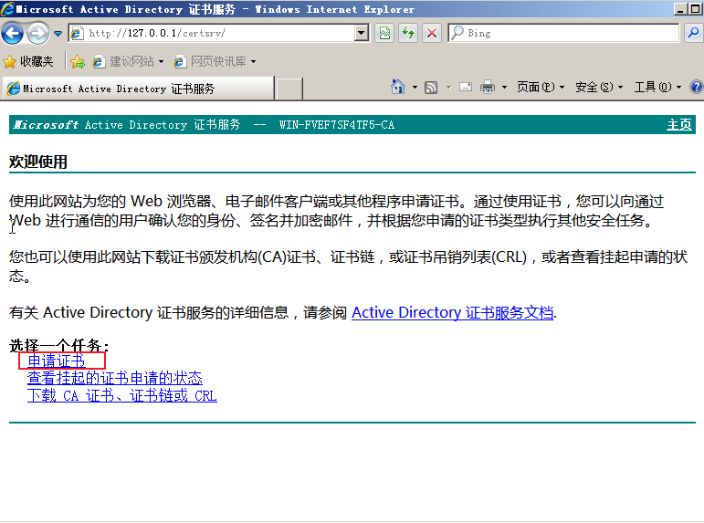Minimize the Internet Explorer window

[681, 9]
